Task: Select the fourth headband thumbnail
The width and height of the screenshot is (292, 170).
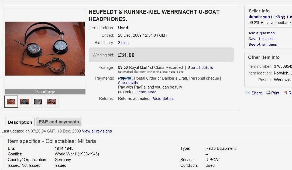Action: 51,101
